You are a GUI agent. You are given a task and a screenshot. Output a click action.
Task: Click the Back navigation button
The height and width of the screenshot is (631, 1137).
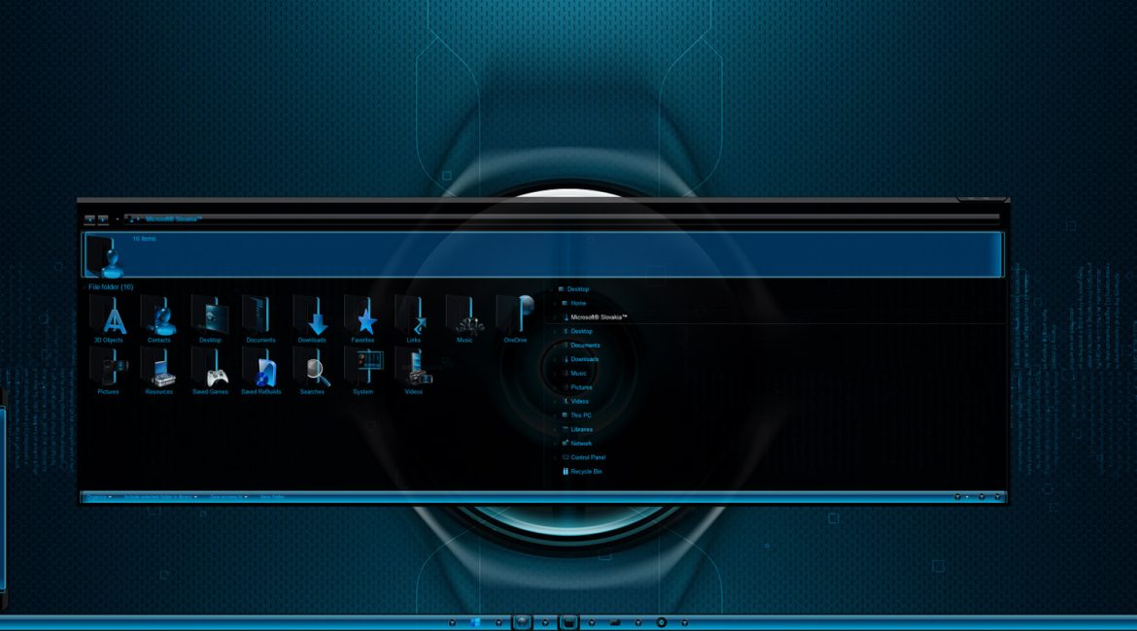point(89,219)
